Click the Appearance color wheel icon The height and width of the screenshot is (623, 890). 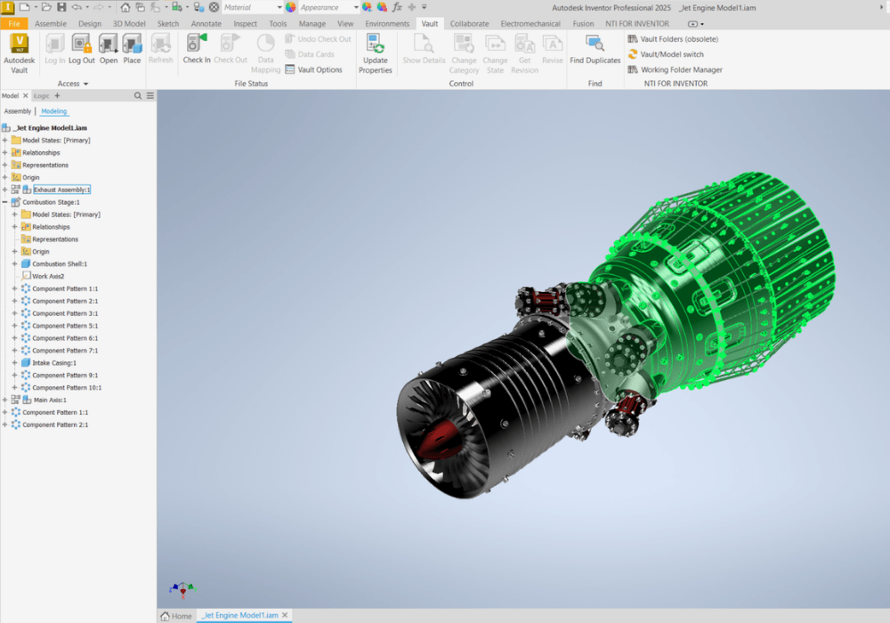(291, 7)
